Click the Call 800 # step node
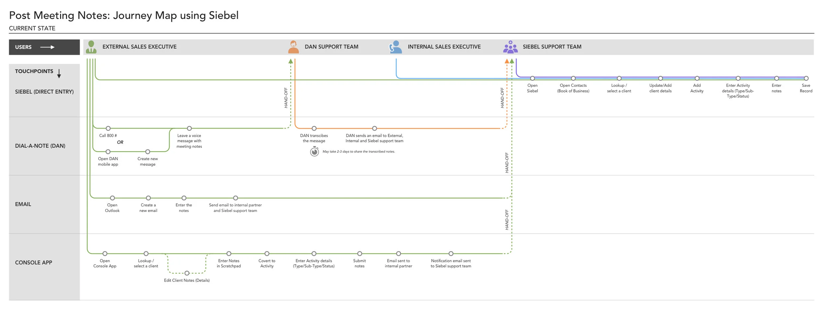Image resolution: width=830 pixels, height=313 pixels. [108, 129]
